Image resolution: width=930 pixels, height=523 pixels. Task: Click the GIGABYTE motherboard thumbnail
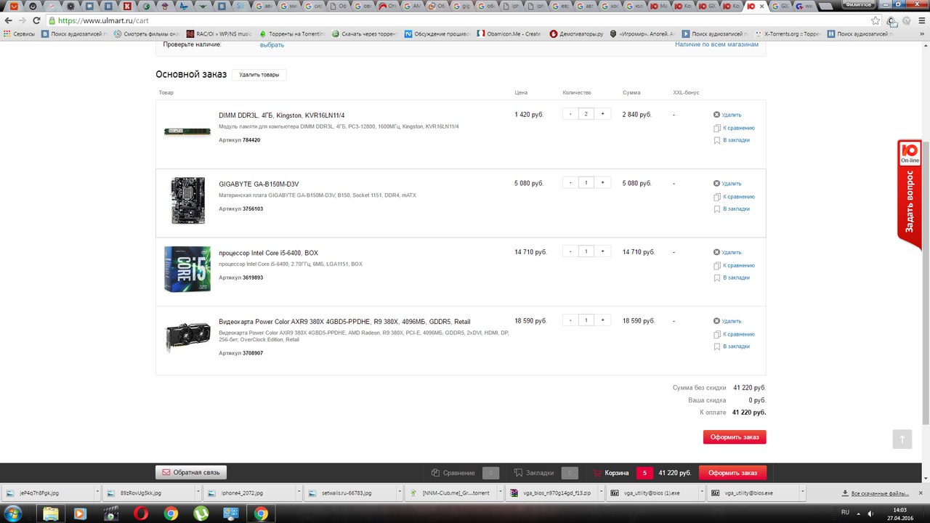click(x=187, y=200)
